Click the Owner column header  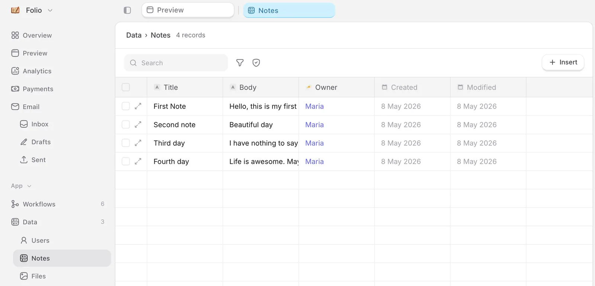[337, 87]
